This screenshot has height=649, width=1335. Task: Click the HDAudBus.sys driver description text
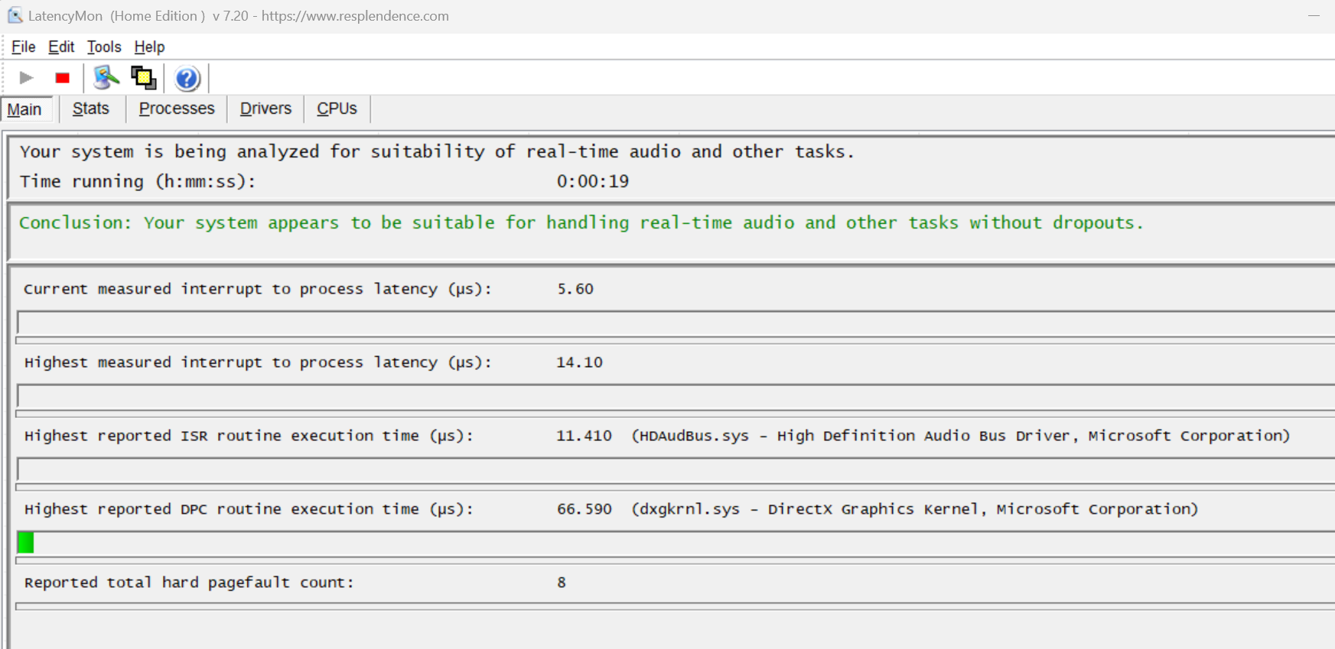point(961,436)
